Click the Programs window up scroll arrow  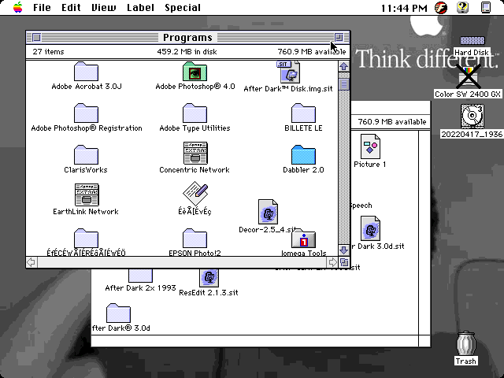click(344, 66)
